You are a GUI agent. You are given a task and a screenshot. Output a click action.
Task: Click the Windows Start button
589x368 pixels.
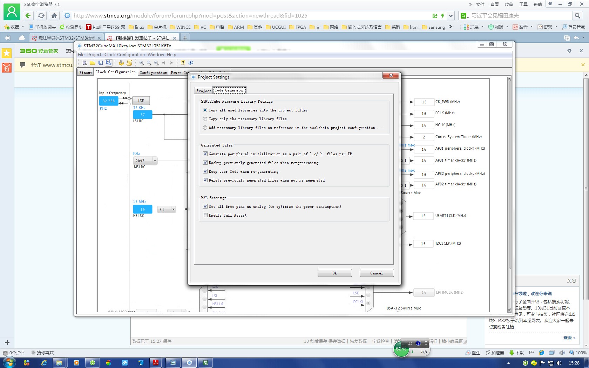9,362
